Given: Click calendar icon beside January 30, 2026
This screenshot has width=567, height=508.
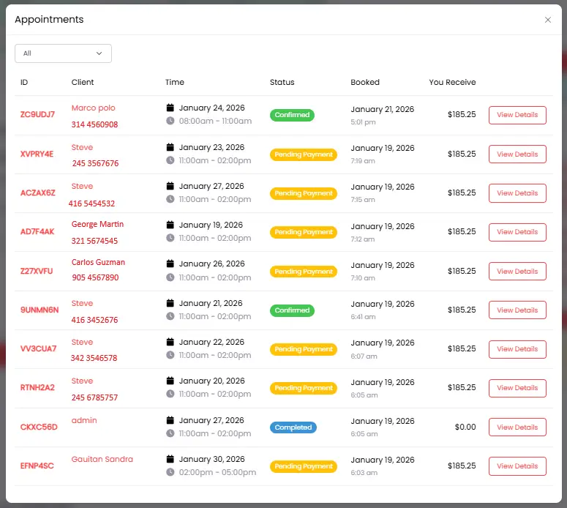Looking at the screenshot, I should 170,460.
